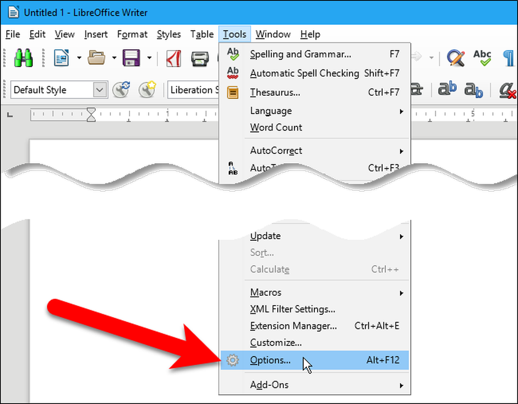The width and height of the screenshot is (518, 404).
Task: Click the horizontal ruler near the 1 mark
Action: 167,114
